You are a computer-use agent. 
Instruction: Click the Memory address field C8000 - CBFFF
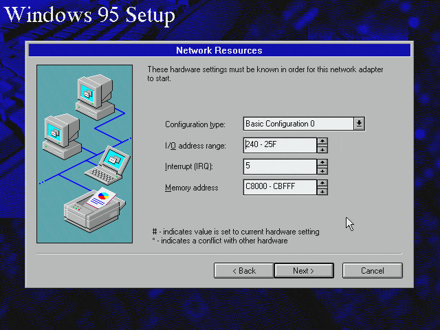pyautogui.click(x=280, y=187)
